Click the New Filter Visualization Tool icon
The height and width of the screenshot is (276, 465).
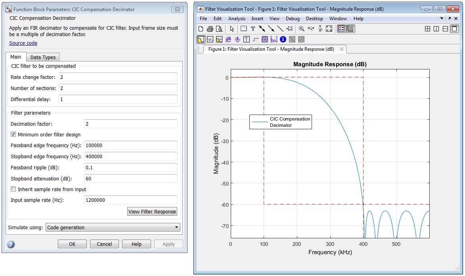201,29
